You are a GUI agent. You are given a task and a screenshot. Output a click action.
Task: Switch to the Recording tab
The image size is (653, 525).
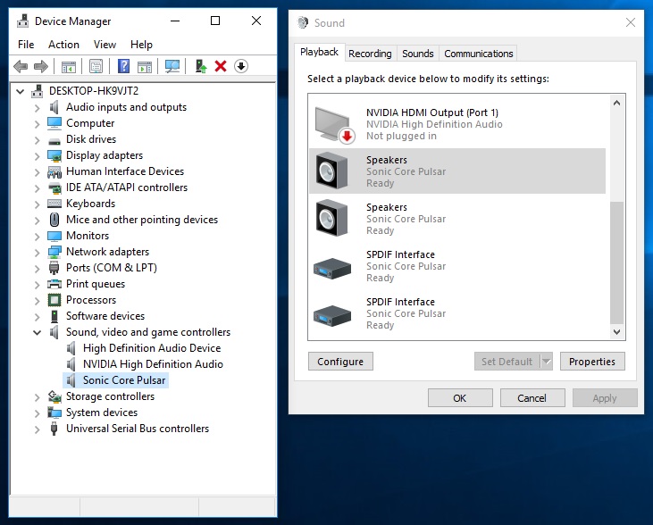pos(370,54)
